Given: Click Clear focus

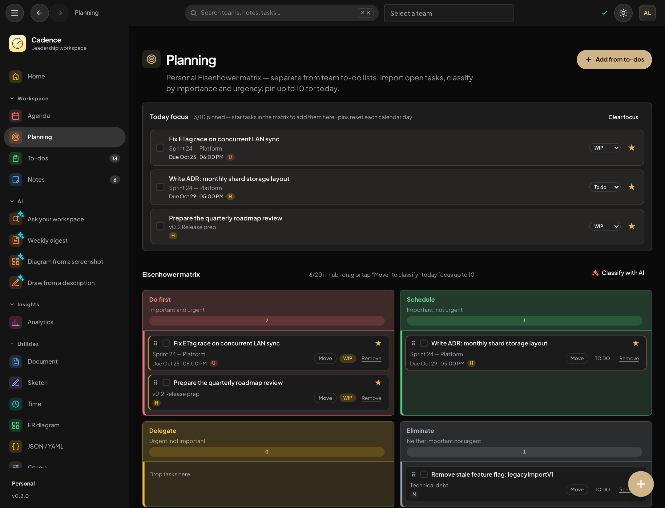Looking at the screenshot, I should point(623,117).
